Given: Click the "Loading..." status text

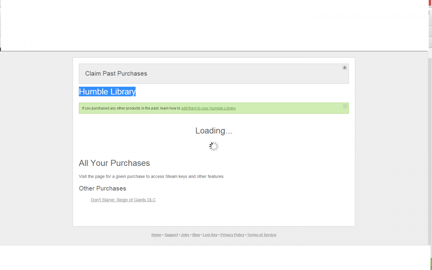Looking at the screenshot, I should tap(214, 131).
